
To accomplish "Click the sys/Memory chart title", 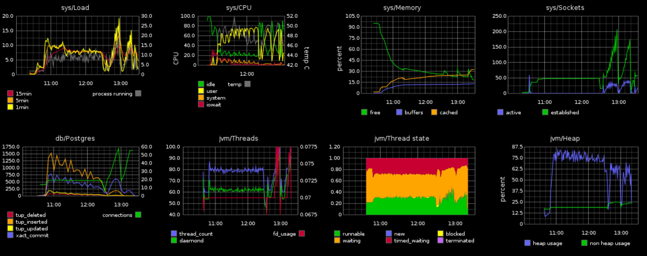I will pyautogui.click(x=402, y=8).
